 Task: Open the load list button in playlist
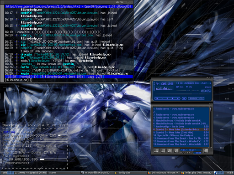[206, 151]
